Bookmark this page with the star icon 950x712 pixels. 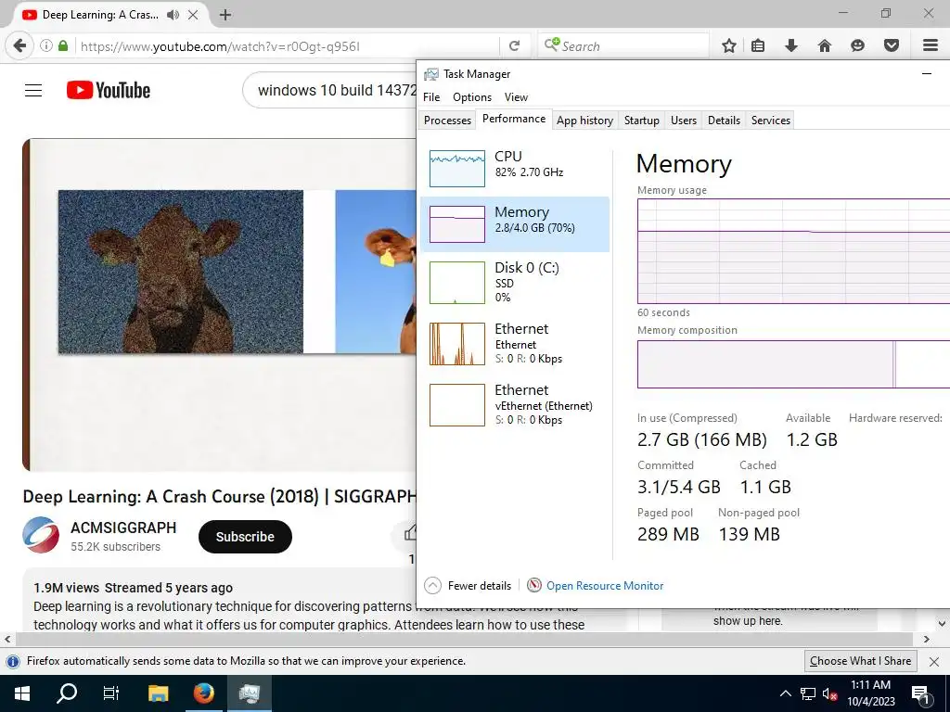click(729, 46)
